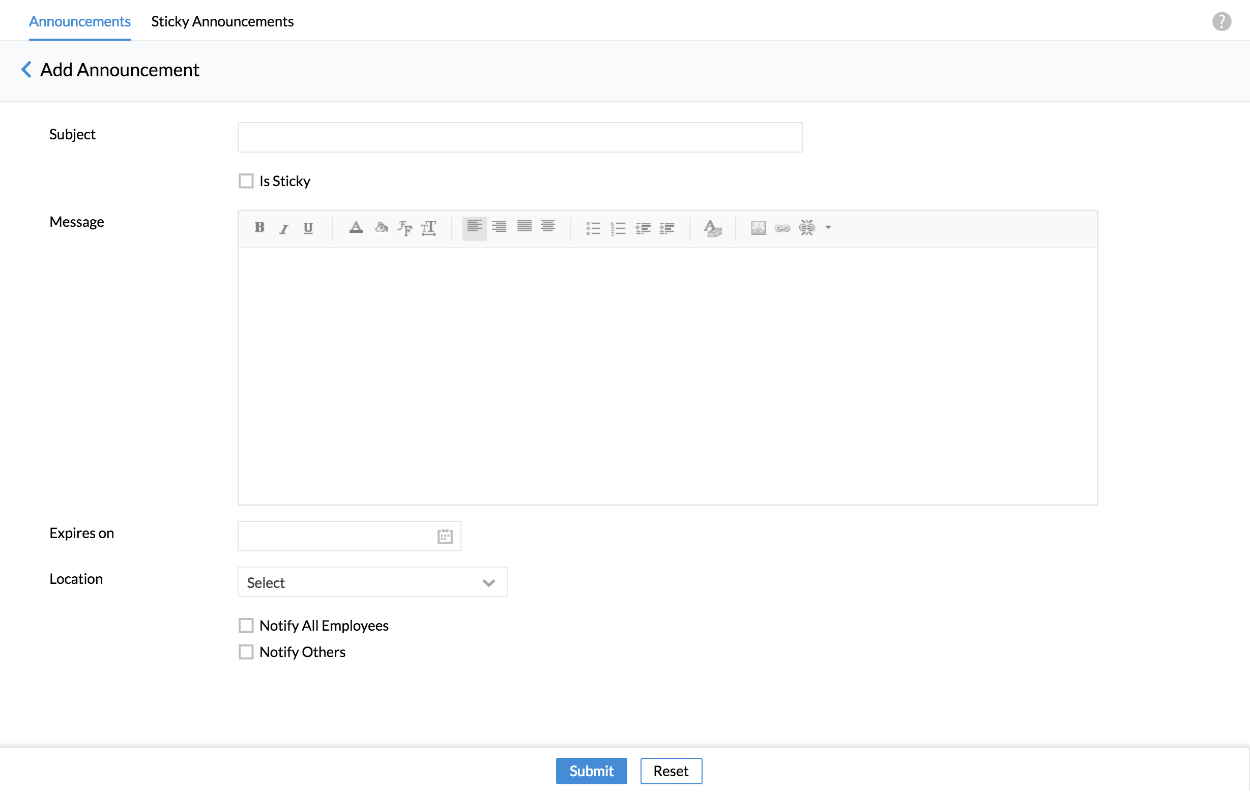Open the help question mark icon
The height and width of the screenshot is (797, 1250).
point(1222,21)
